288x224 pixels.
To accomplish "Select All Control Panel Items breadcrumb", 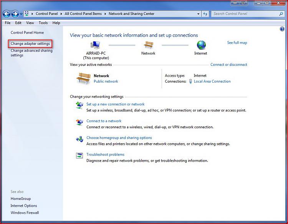I will [83, 14].
